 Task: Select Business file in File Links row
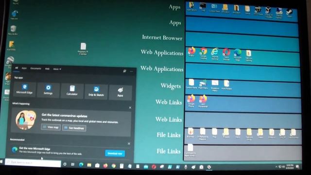pyautogui.click(x=190, y=132)
